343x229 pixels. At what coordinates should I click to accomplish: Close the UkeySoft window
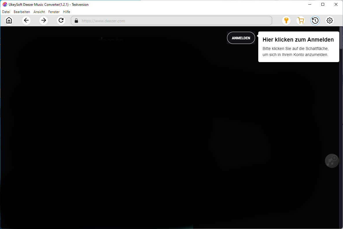[336, 4]
